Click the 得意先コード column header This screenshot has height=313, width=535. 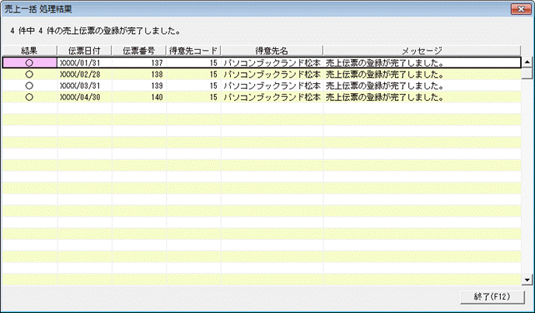pyautogui.click(x=194, y=50)
